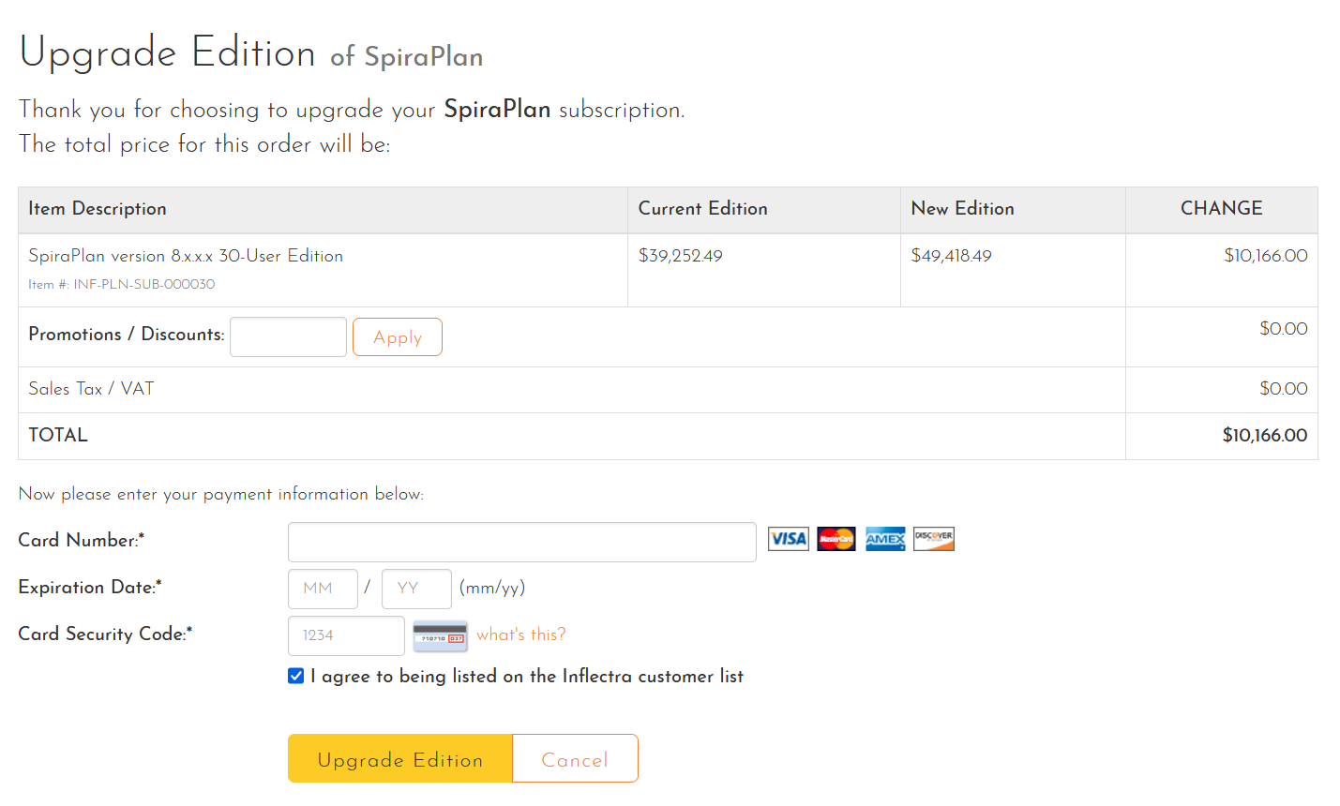
Task: Uncheck the Inflectra customer list checkbox
Action: point(296,676)
